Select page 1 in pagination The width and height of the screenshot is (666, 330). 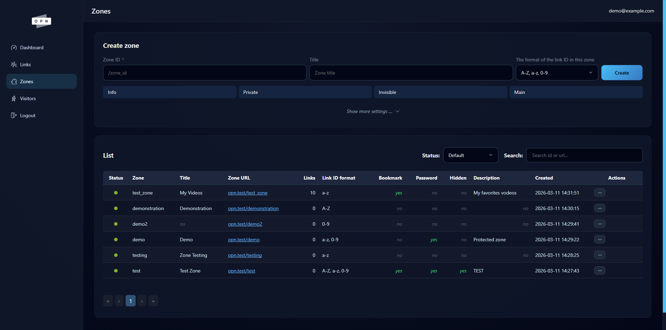tap(130, 301)
